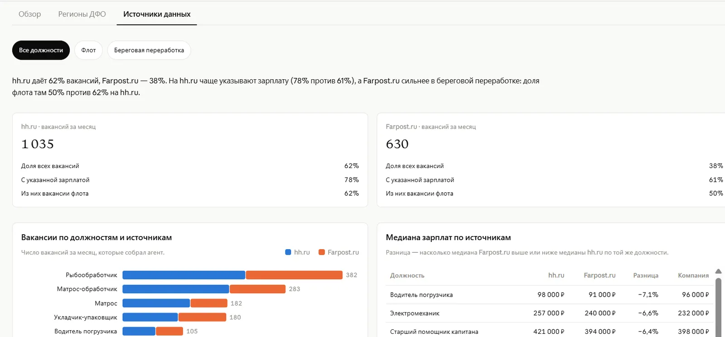725x337 pixels.
Task: Pick the orange bar for Укладчик-упаковщик
Action: tap(203, 317)
